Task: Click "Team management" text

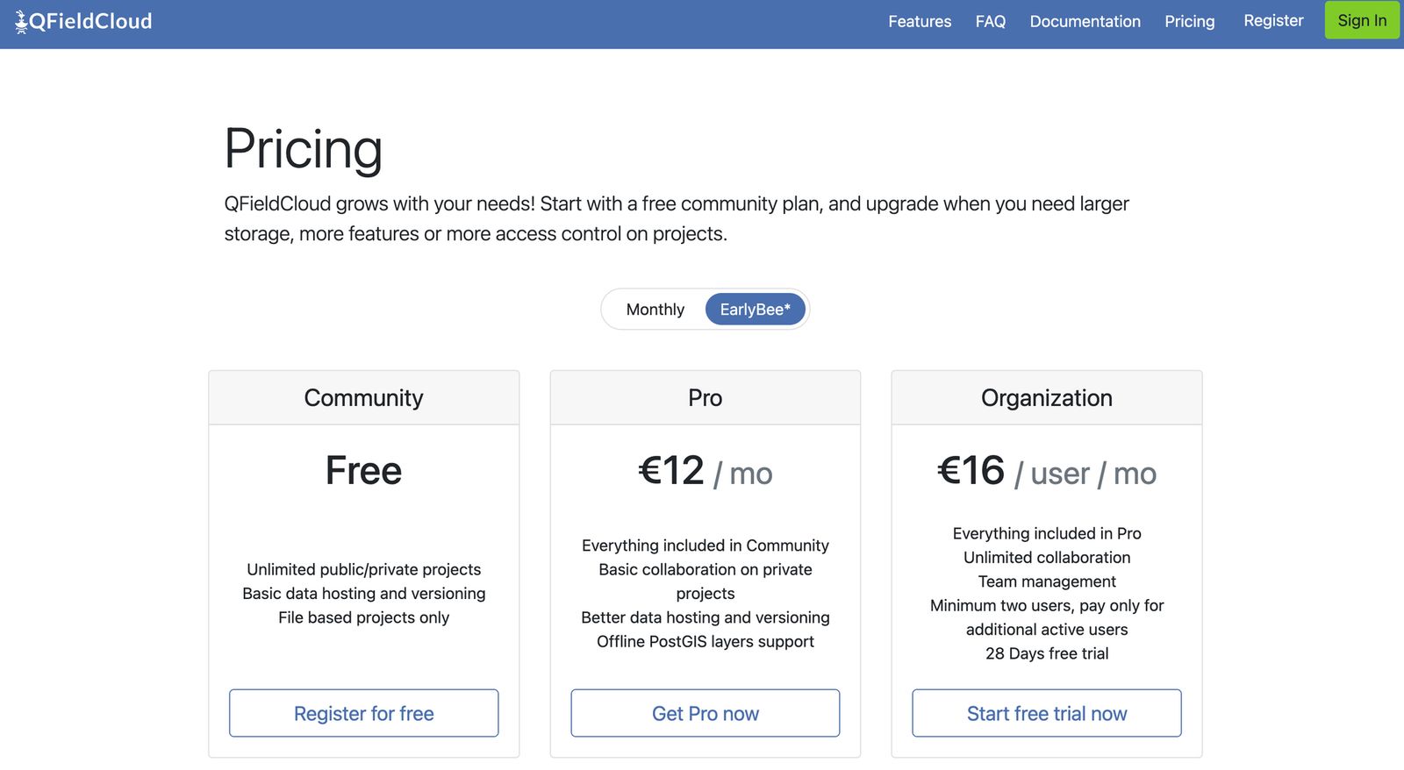Action: coord(1047,581)
